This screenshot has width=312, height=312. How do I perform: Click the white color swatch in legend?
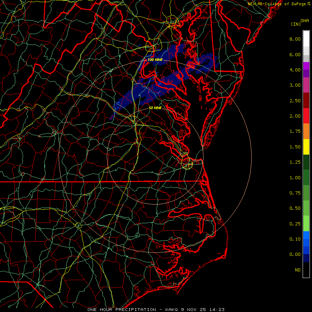coord(306,39)
